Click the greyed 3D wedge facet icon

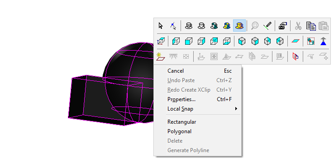coord(252,56)
